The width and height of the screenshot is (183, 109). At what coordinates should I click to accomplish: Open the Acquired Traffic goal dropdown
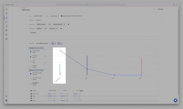38,16
